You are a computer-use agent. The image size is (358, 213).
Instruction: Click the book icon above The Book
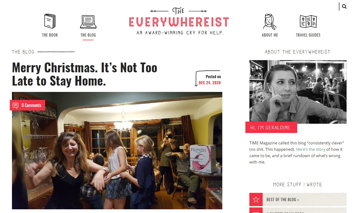[x=50, y=21]
